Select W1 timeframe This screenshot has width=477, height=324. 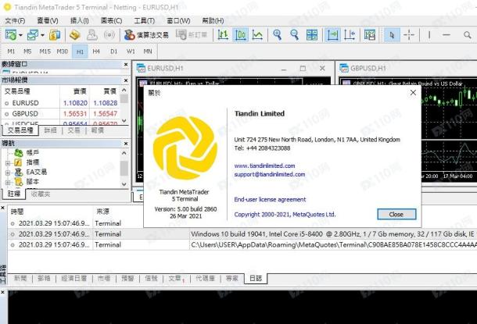coord(131,52)
